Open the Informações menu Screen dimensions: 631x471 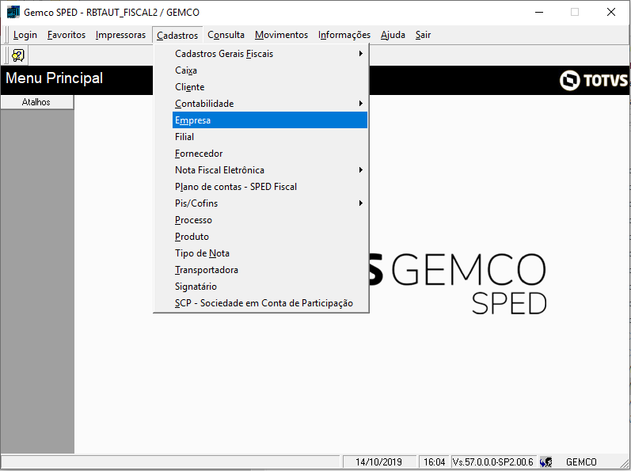click(x=344, y=35)
